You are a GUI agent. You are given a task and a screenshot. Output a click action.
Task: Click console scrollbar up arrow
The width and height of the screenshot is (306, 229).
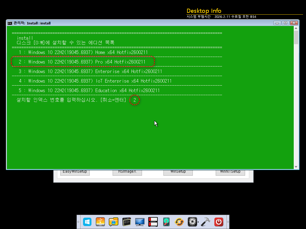296,28
